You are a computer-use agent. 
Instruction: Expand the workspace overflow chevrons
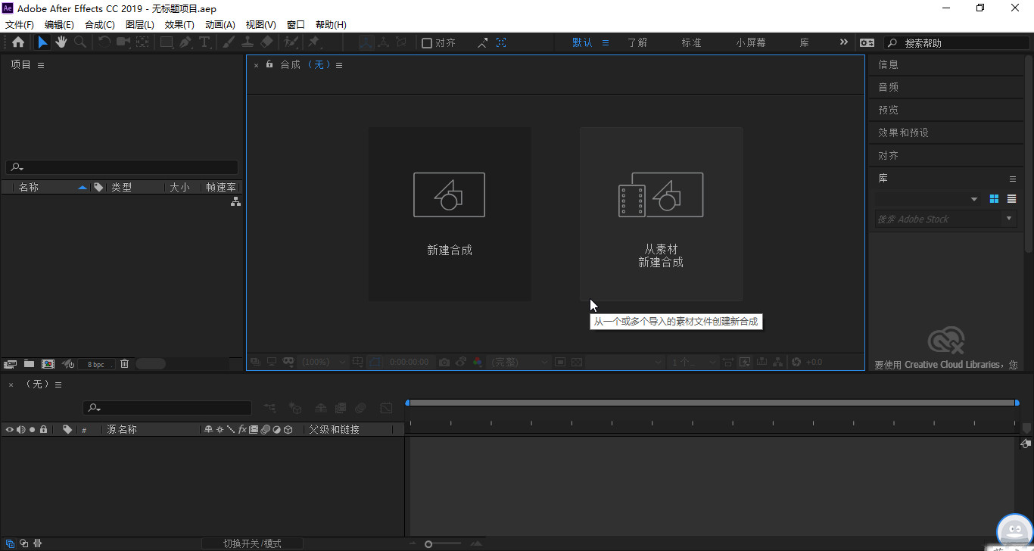click(x=843, y=42)
